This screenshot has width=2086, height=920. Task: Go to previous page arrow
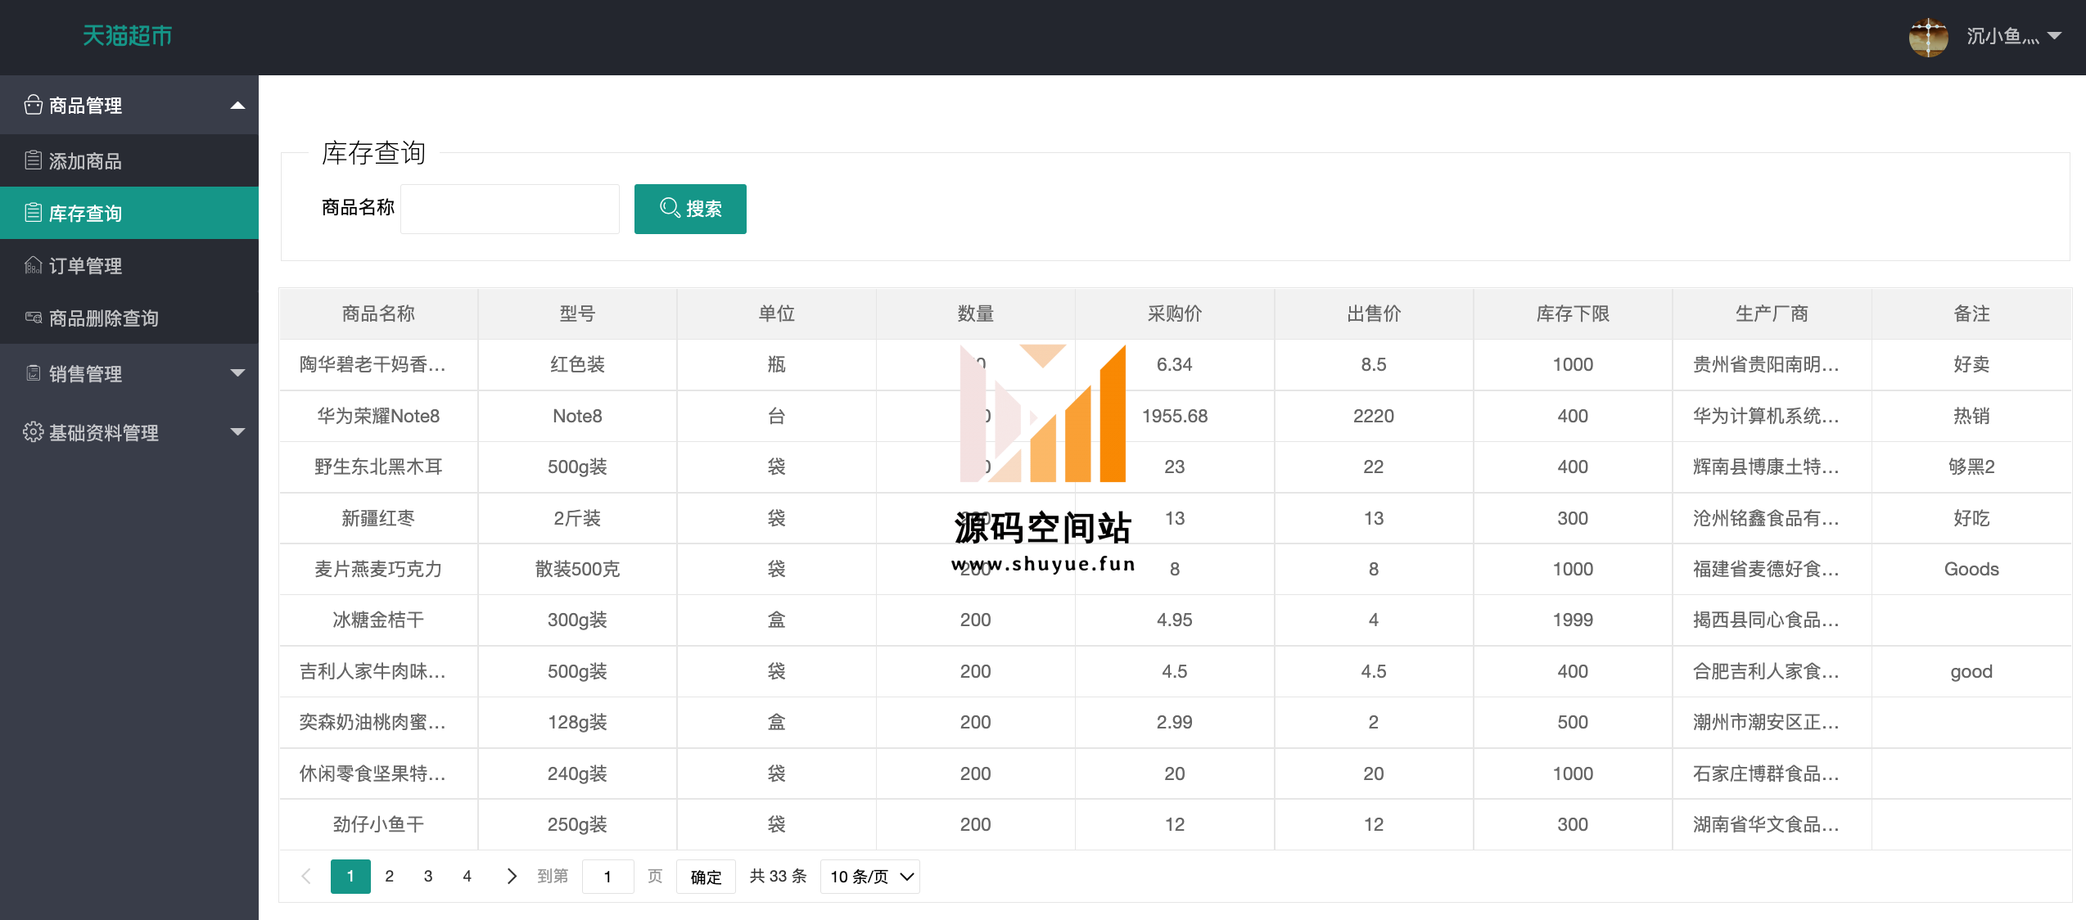(306, 876)
